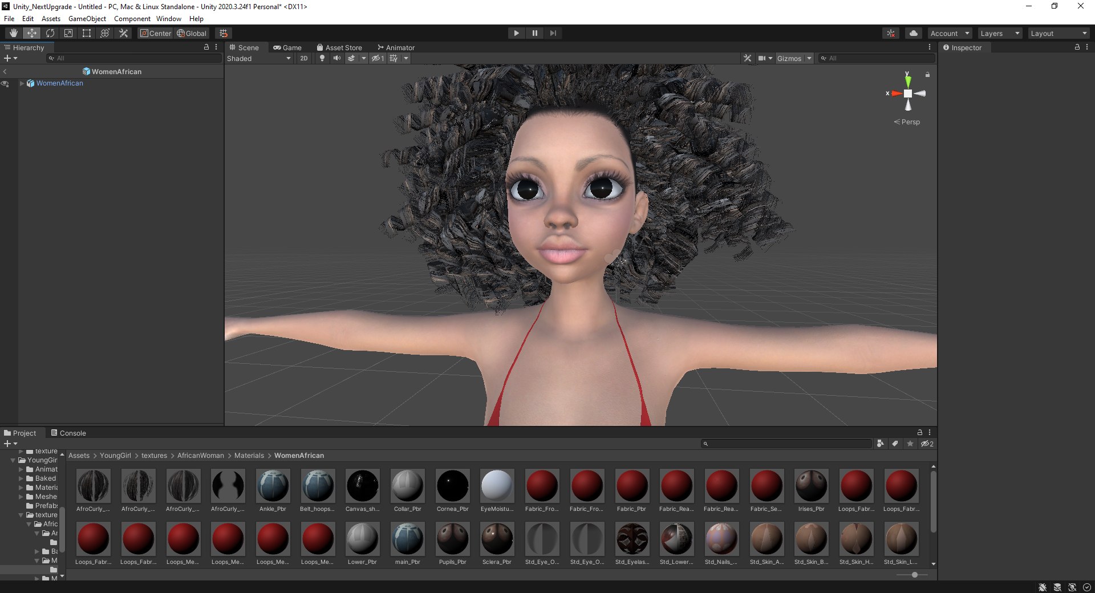
Task: Switch to the Asset Store tab
Action: (x=339, y=47)
